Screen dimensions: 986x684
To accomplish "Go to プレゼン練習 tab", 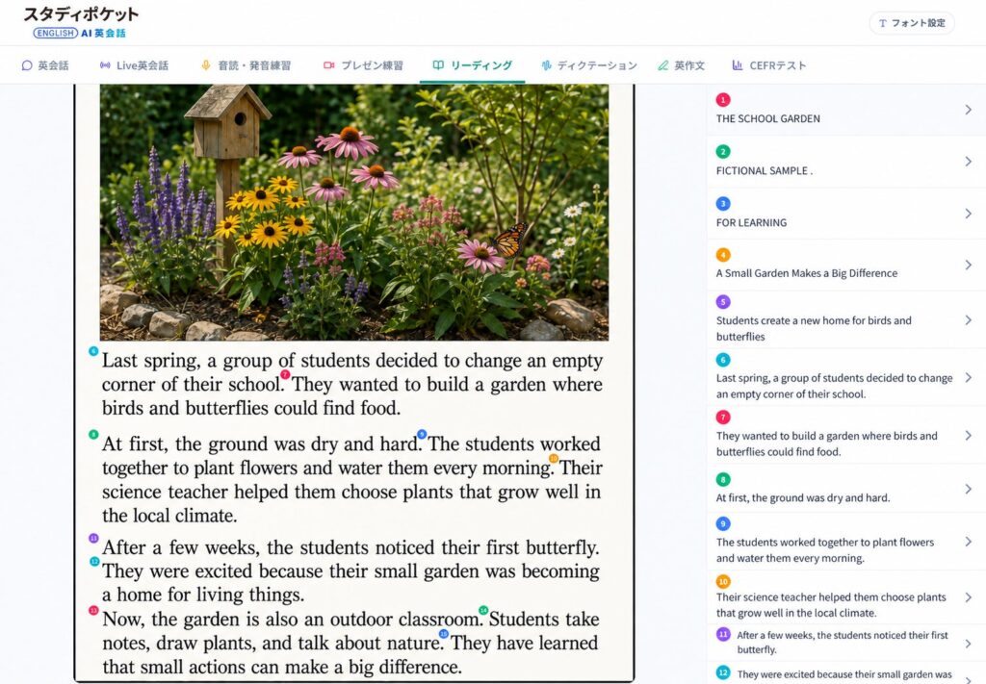I will 363,65.
